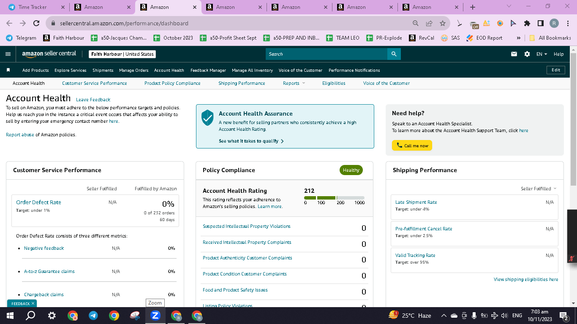Viewport: 577px width, 324px height.
Task: Click the bookmark flag icon beside Add Products
Action: tap(8, 70)
